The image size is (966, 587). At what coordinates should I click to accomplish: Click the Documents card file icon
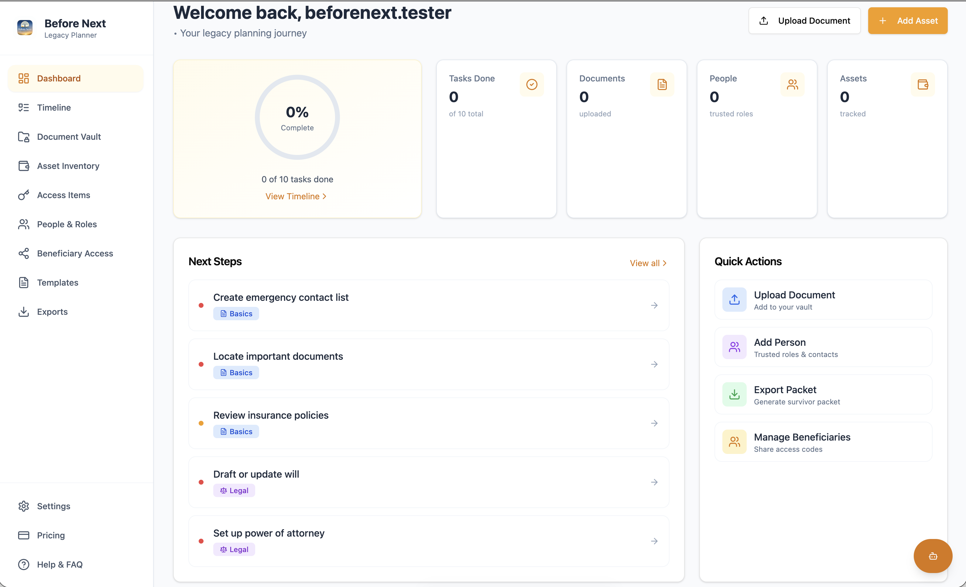click(662, 84)
